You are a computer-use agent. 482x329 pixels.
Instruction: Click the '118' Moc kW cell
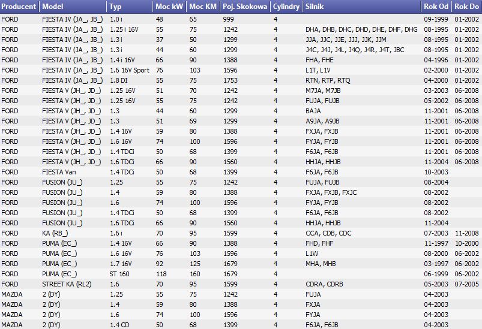click(161, 274)
